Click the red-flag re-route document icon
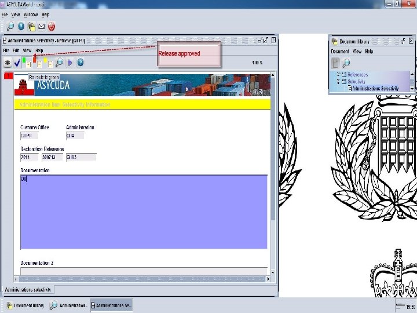 click(38, 63)
